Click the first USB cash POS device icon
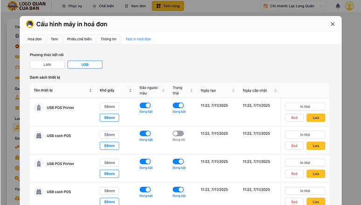 39,136
